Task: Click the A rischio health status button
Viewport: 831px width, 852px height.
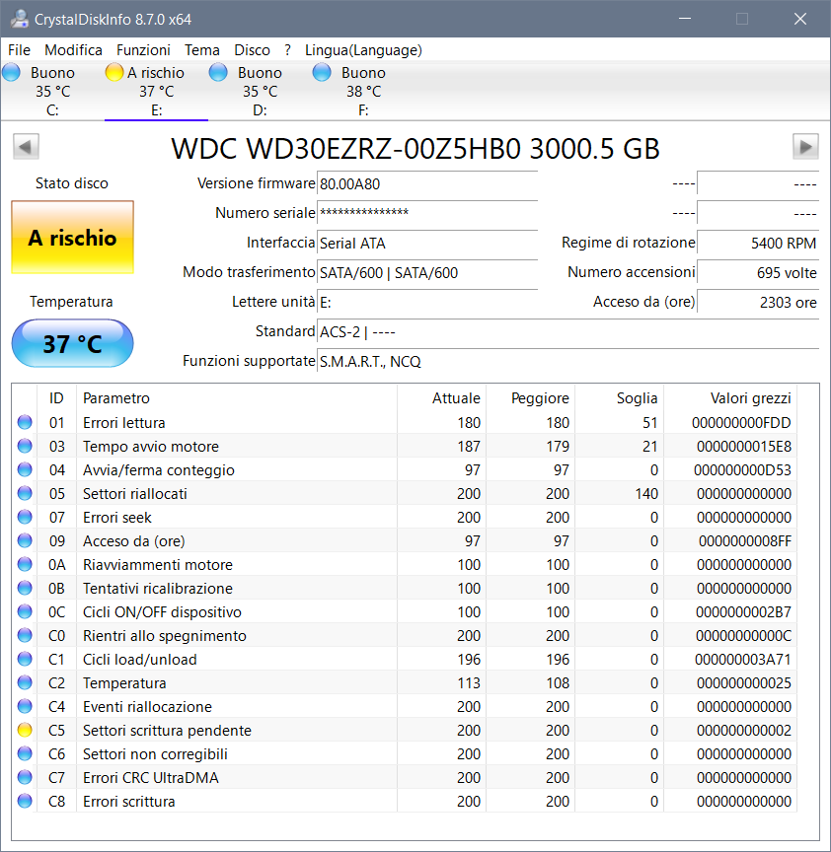Action: (x=72, y=238)
